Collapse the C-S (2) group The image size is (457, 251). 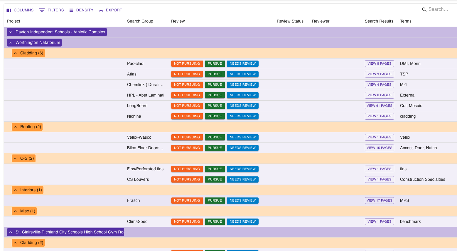click(x=15, y=159)
